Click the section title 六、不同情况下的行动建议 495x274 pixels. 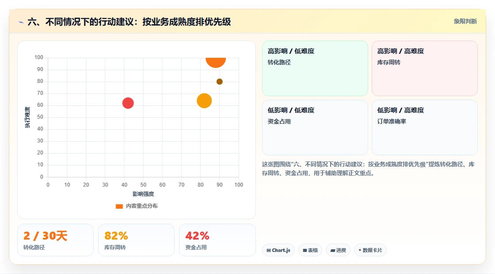(129, 22)
